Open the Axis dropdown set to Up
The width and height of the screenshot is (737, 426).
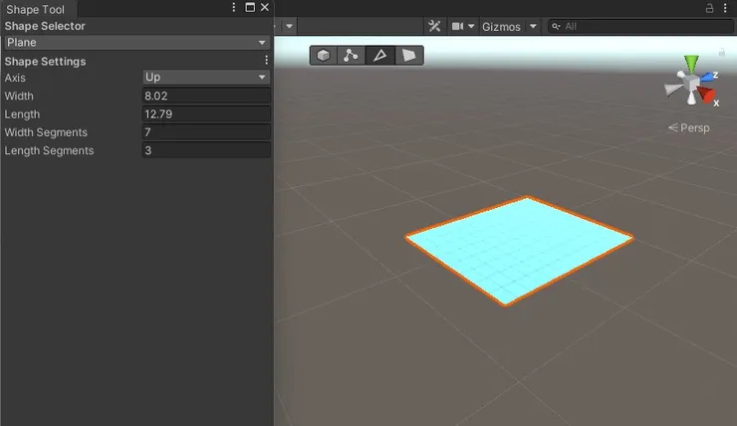point(206,77)
